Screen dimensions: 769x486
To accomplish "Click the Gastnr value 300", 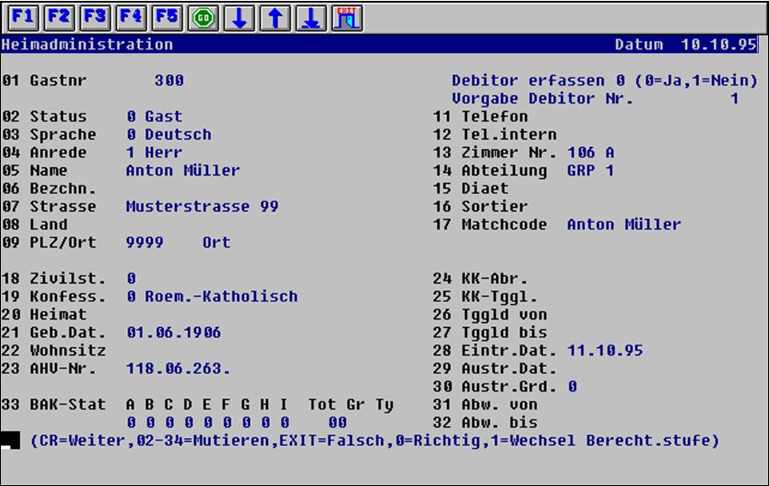I will [169, 81].
